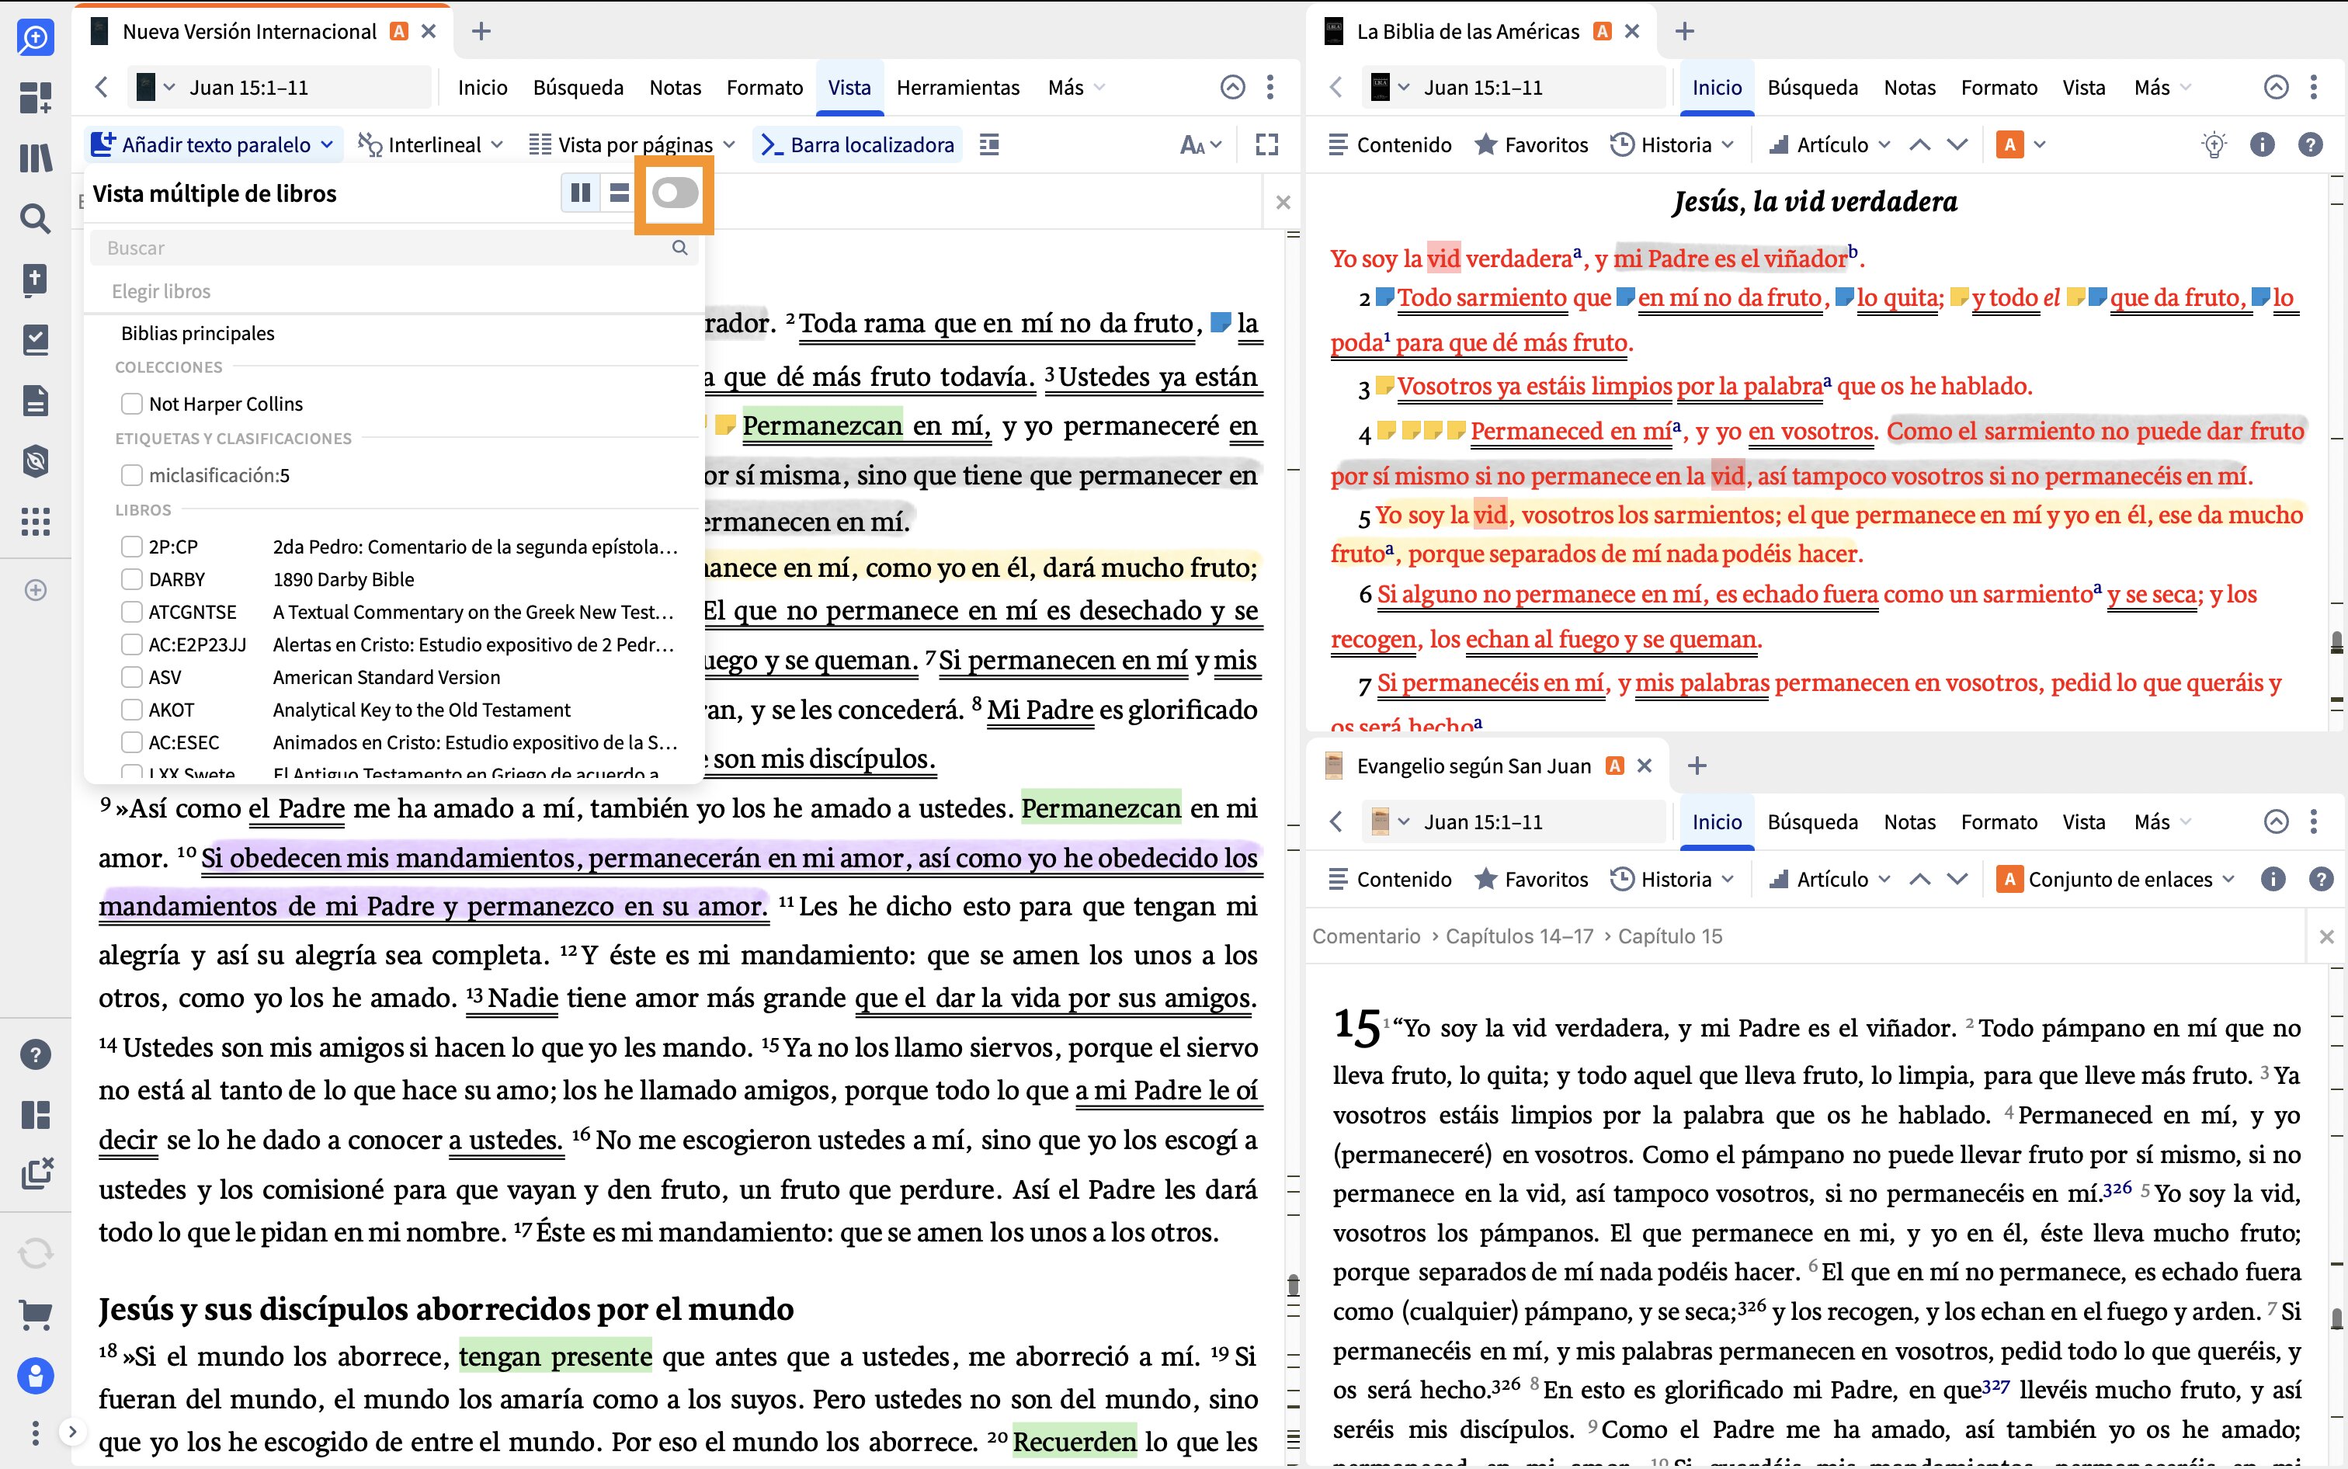This screenshot has height=1469, width=2348.
Task: Open user account avatar icon
Action: coord(35,1376)
